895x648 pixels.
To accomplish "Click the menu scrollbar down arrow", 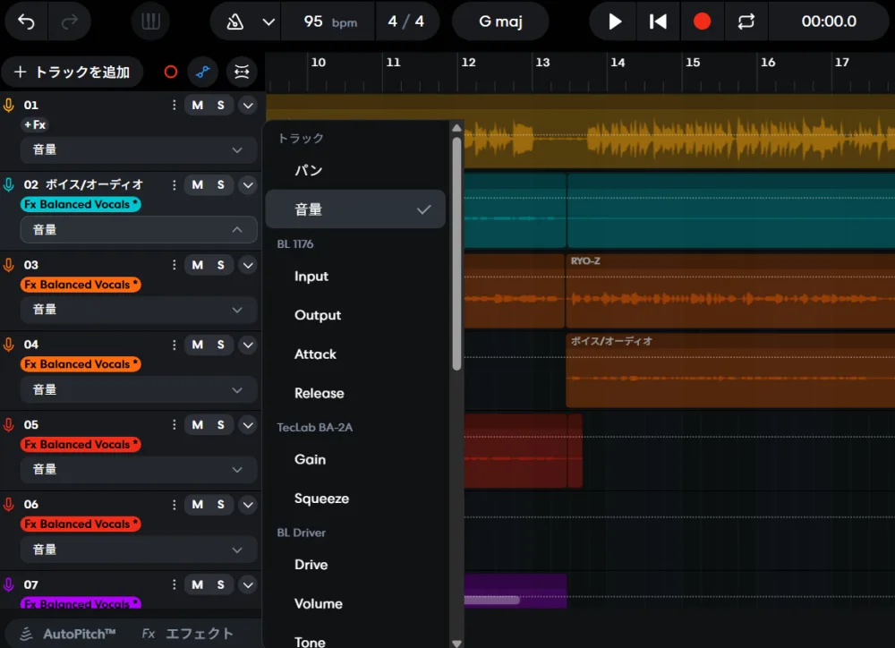I will click(456, 643).
